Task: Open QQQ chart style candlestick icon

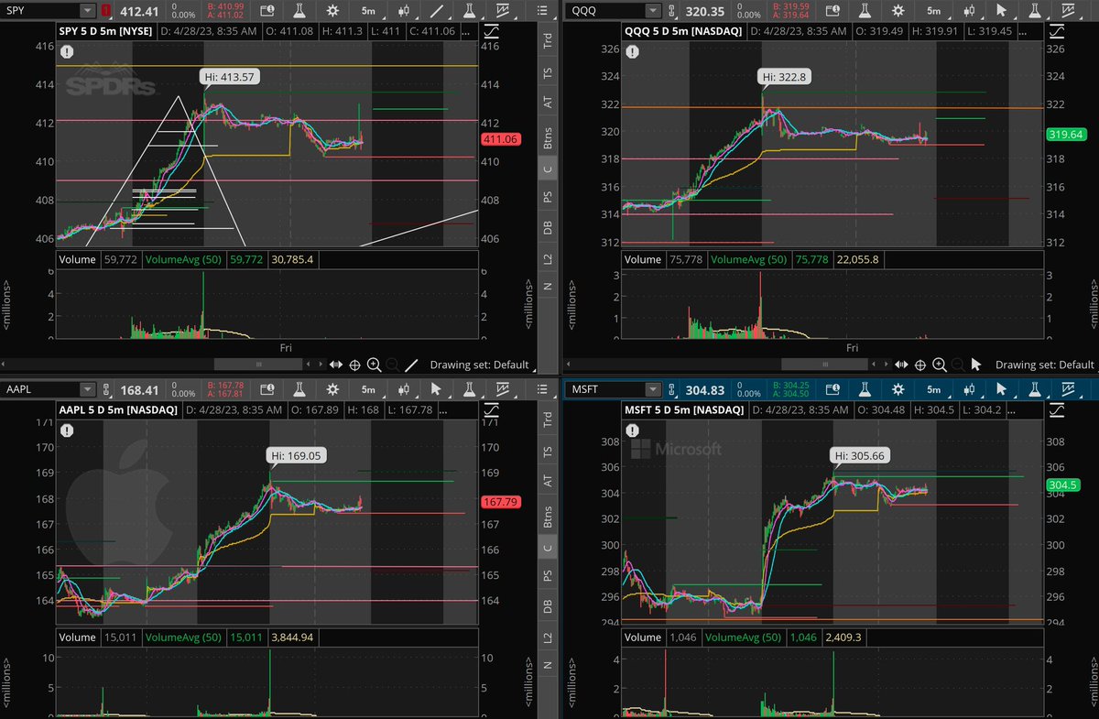Action: [x=969, y=11]
